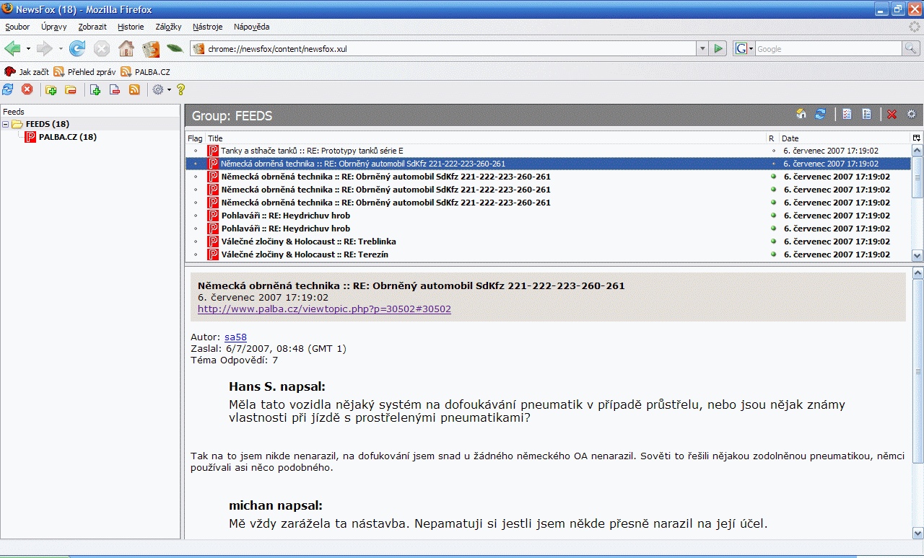924x558 pixels.
Task: Delete a feed with the page minus icon
Action: 115,89
